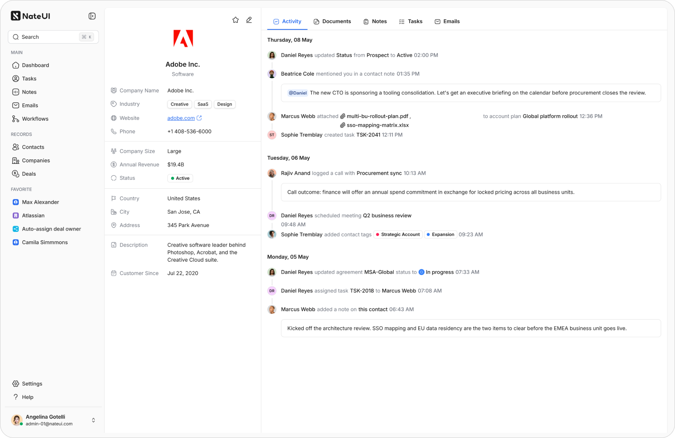Click the Expansion tag

point(440,235)
